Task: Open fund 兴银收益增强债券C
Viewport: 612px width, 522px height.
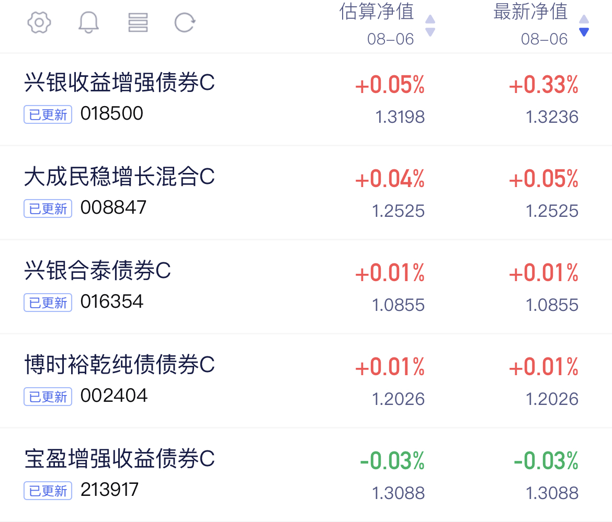Action: pyautogui.click(x=306, y=99)
